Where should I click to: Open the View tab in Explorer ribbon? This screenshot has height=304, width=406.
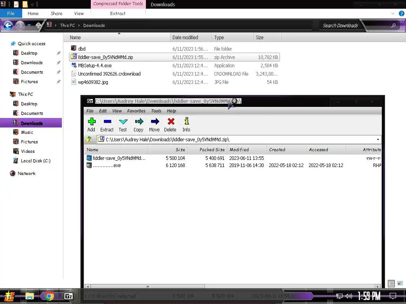(x=79, y=13)
